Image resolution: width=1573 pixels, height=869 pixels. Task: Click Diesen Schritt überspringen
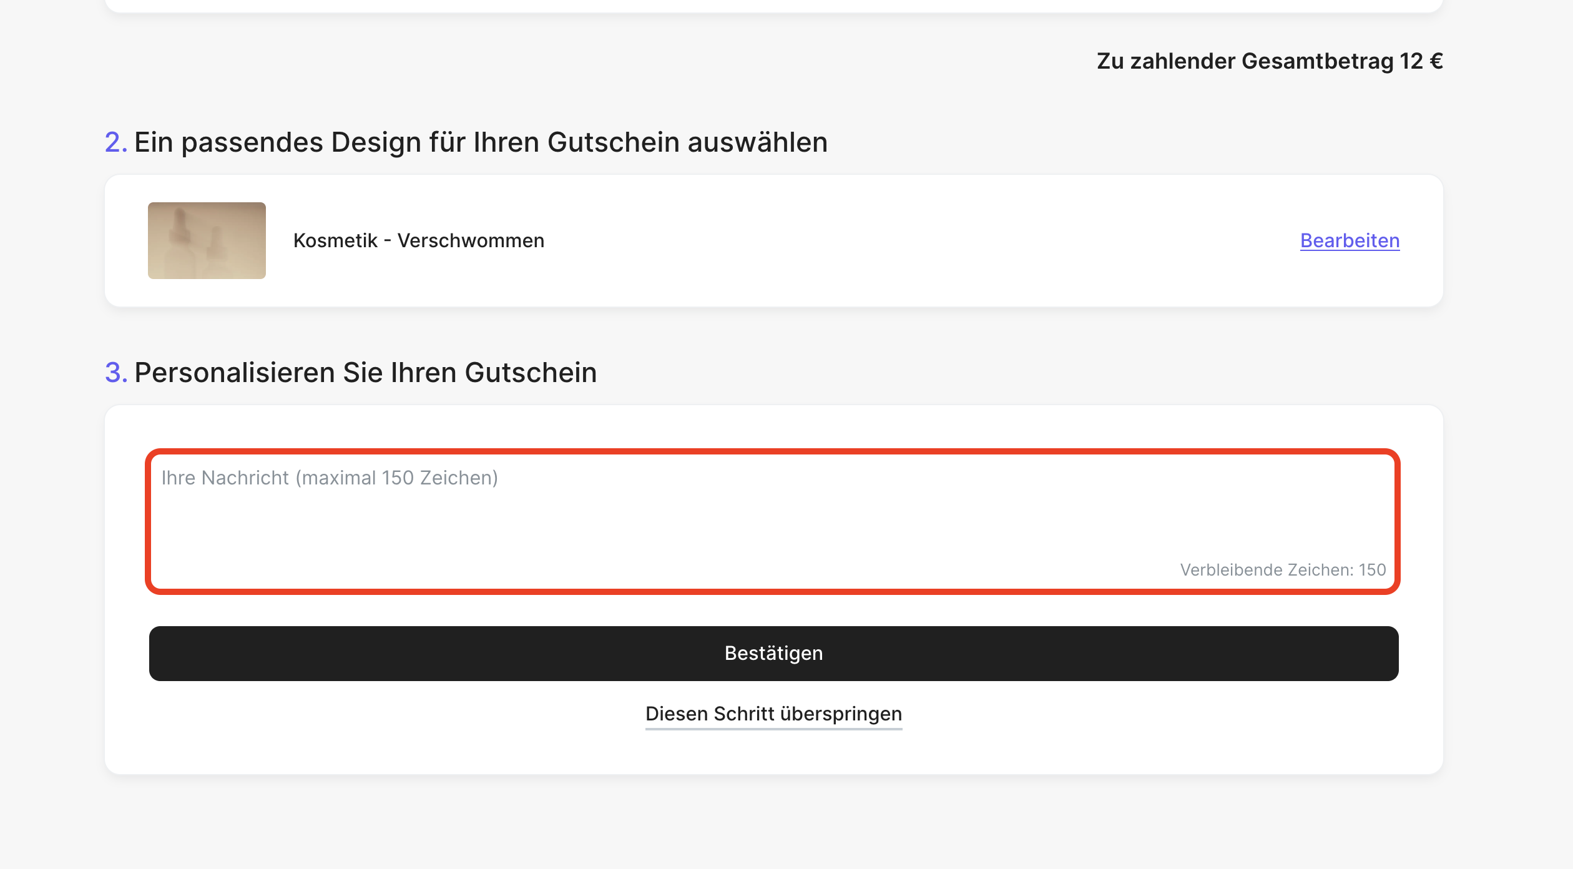point(773,714)
